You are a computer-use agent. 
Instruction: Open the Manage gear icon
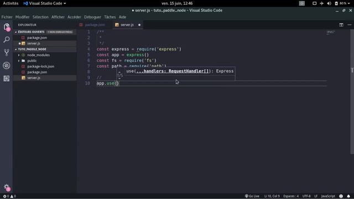(x=7, y=187)
